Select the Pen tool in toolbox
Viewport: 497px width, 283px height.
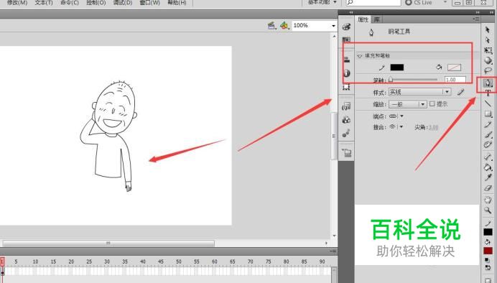click(488, 83)
